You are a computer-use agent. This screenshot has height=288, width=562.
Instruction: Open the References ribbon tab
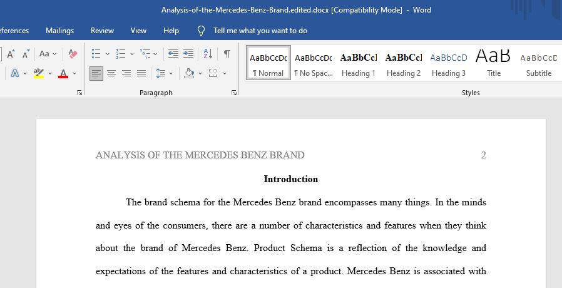pos(14,31)
